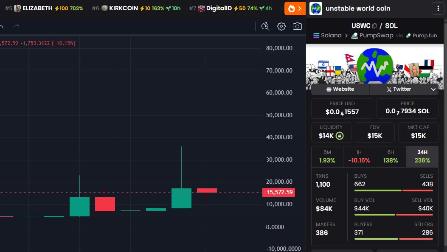Click the 80,000.00 price axis label
This screenshot has width=447, height=252.
point(279,48)
